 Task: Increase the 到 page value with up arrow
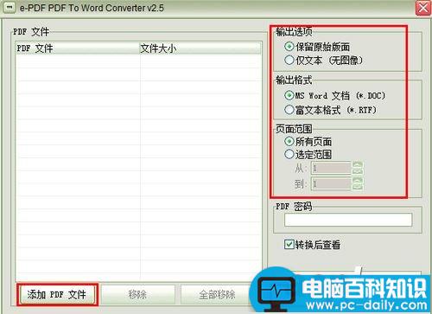coord(358,181)
